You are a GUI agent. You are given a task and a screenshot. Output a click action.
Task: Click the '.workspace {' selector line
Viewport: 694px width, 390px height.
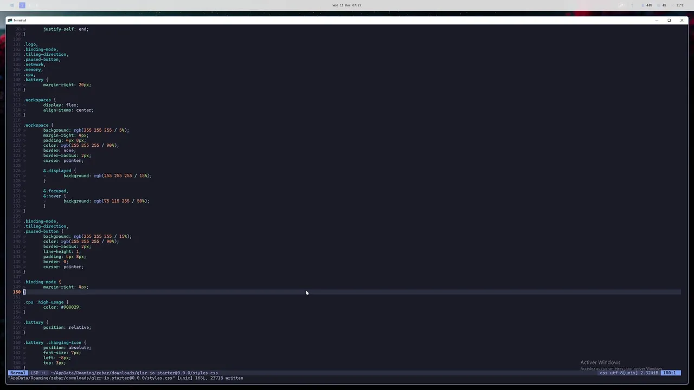tap(38, 125)
